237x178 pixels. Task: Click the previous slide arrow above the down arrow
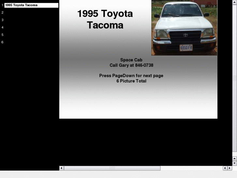click(235, 159)
